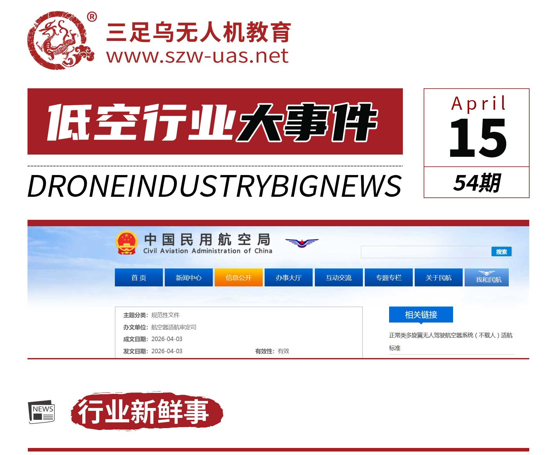Screen dimensions: 559x455
Task: Open the 新闻中心 news center tab
Action: pyautogui.click(x=188, y=277)
